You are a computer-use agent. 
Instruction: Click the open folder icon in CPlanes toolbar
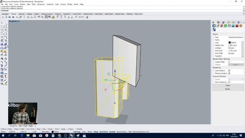[53, 17]
